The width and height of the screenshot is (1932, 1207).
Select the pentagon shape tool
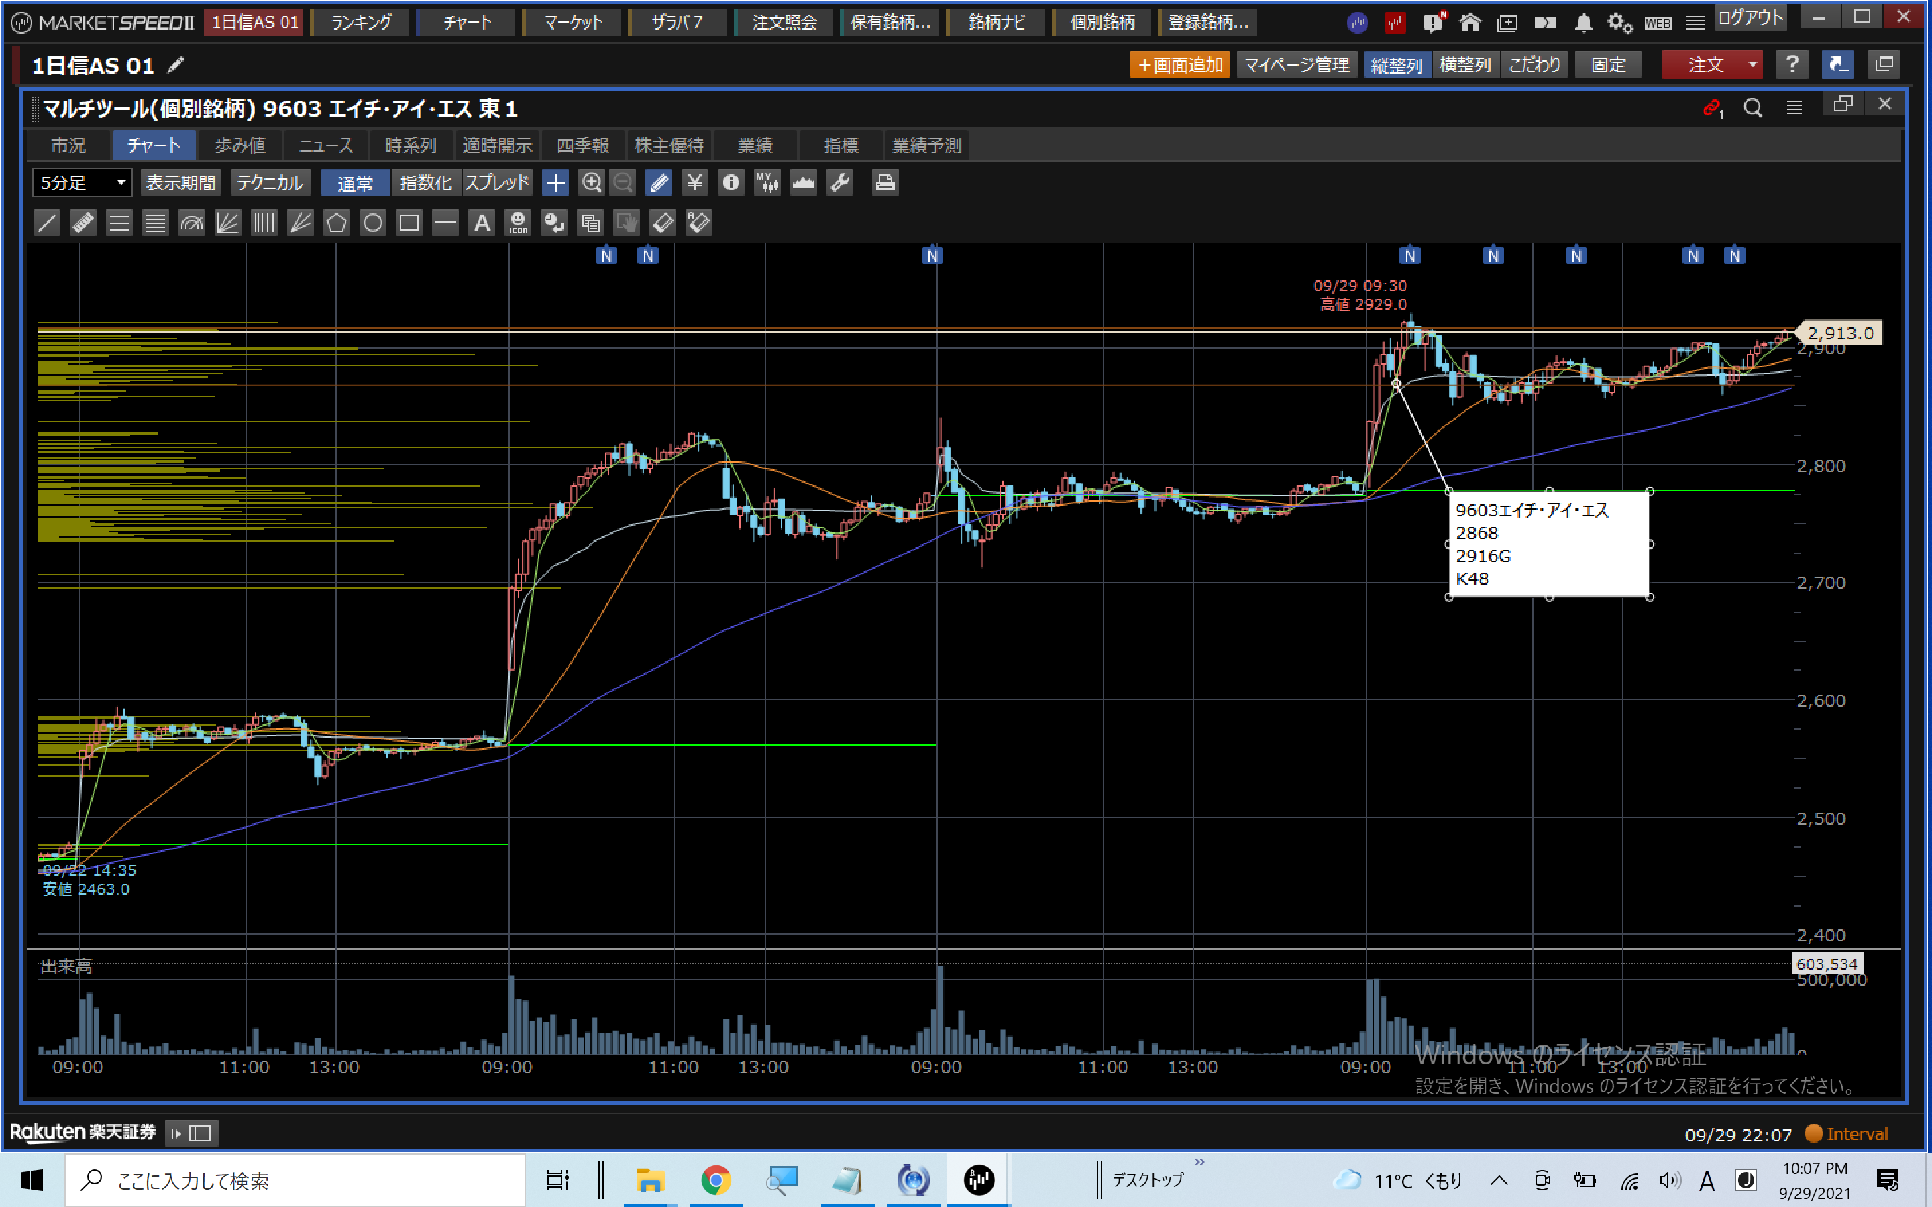point(336,223)
